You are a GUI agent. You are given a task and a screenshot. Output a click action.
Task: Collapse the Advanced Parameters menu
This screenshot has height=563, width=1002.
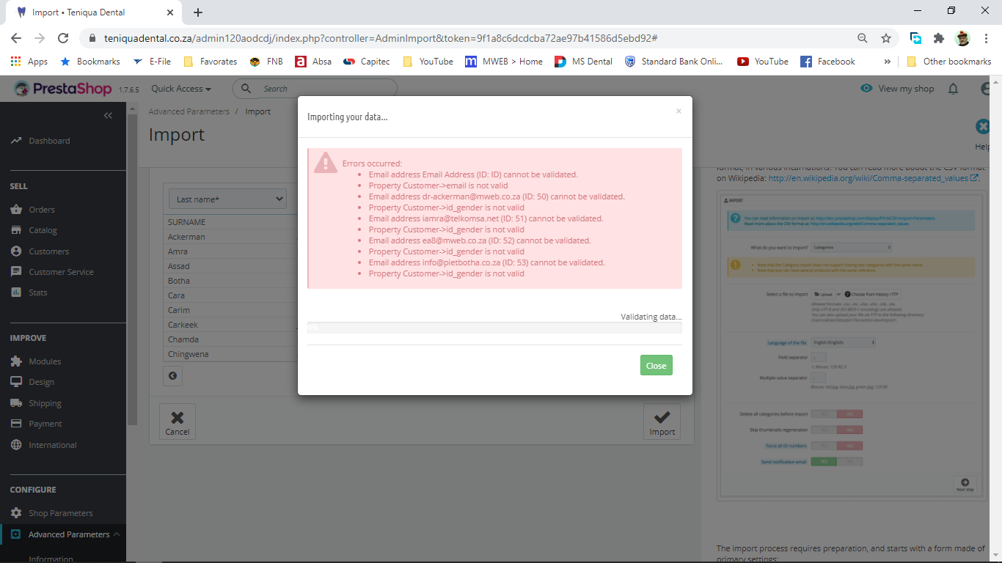coord(117,534)
